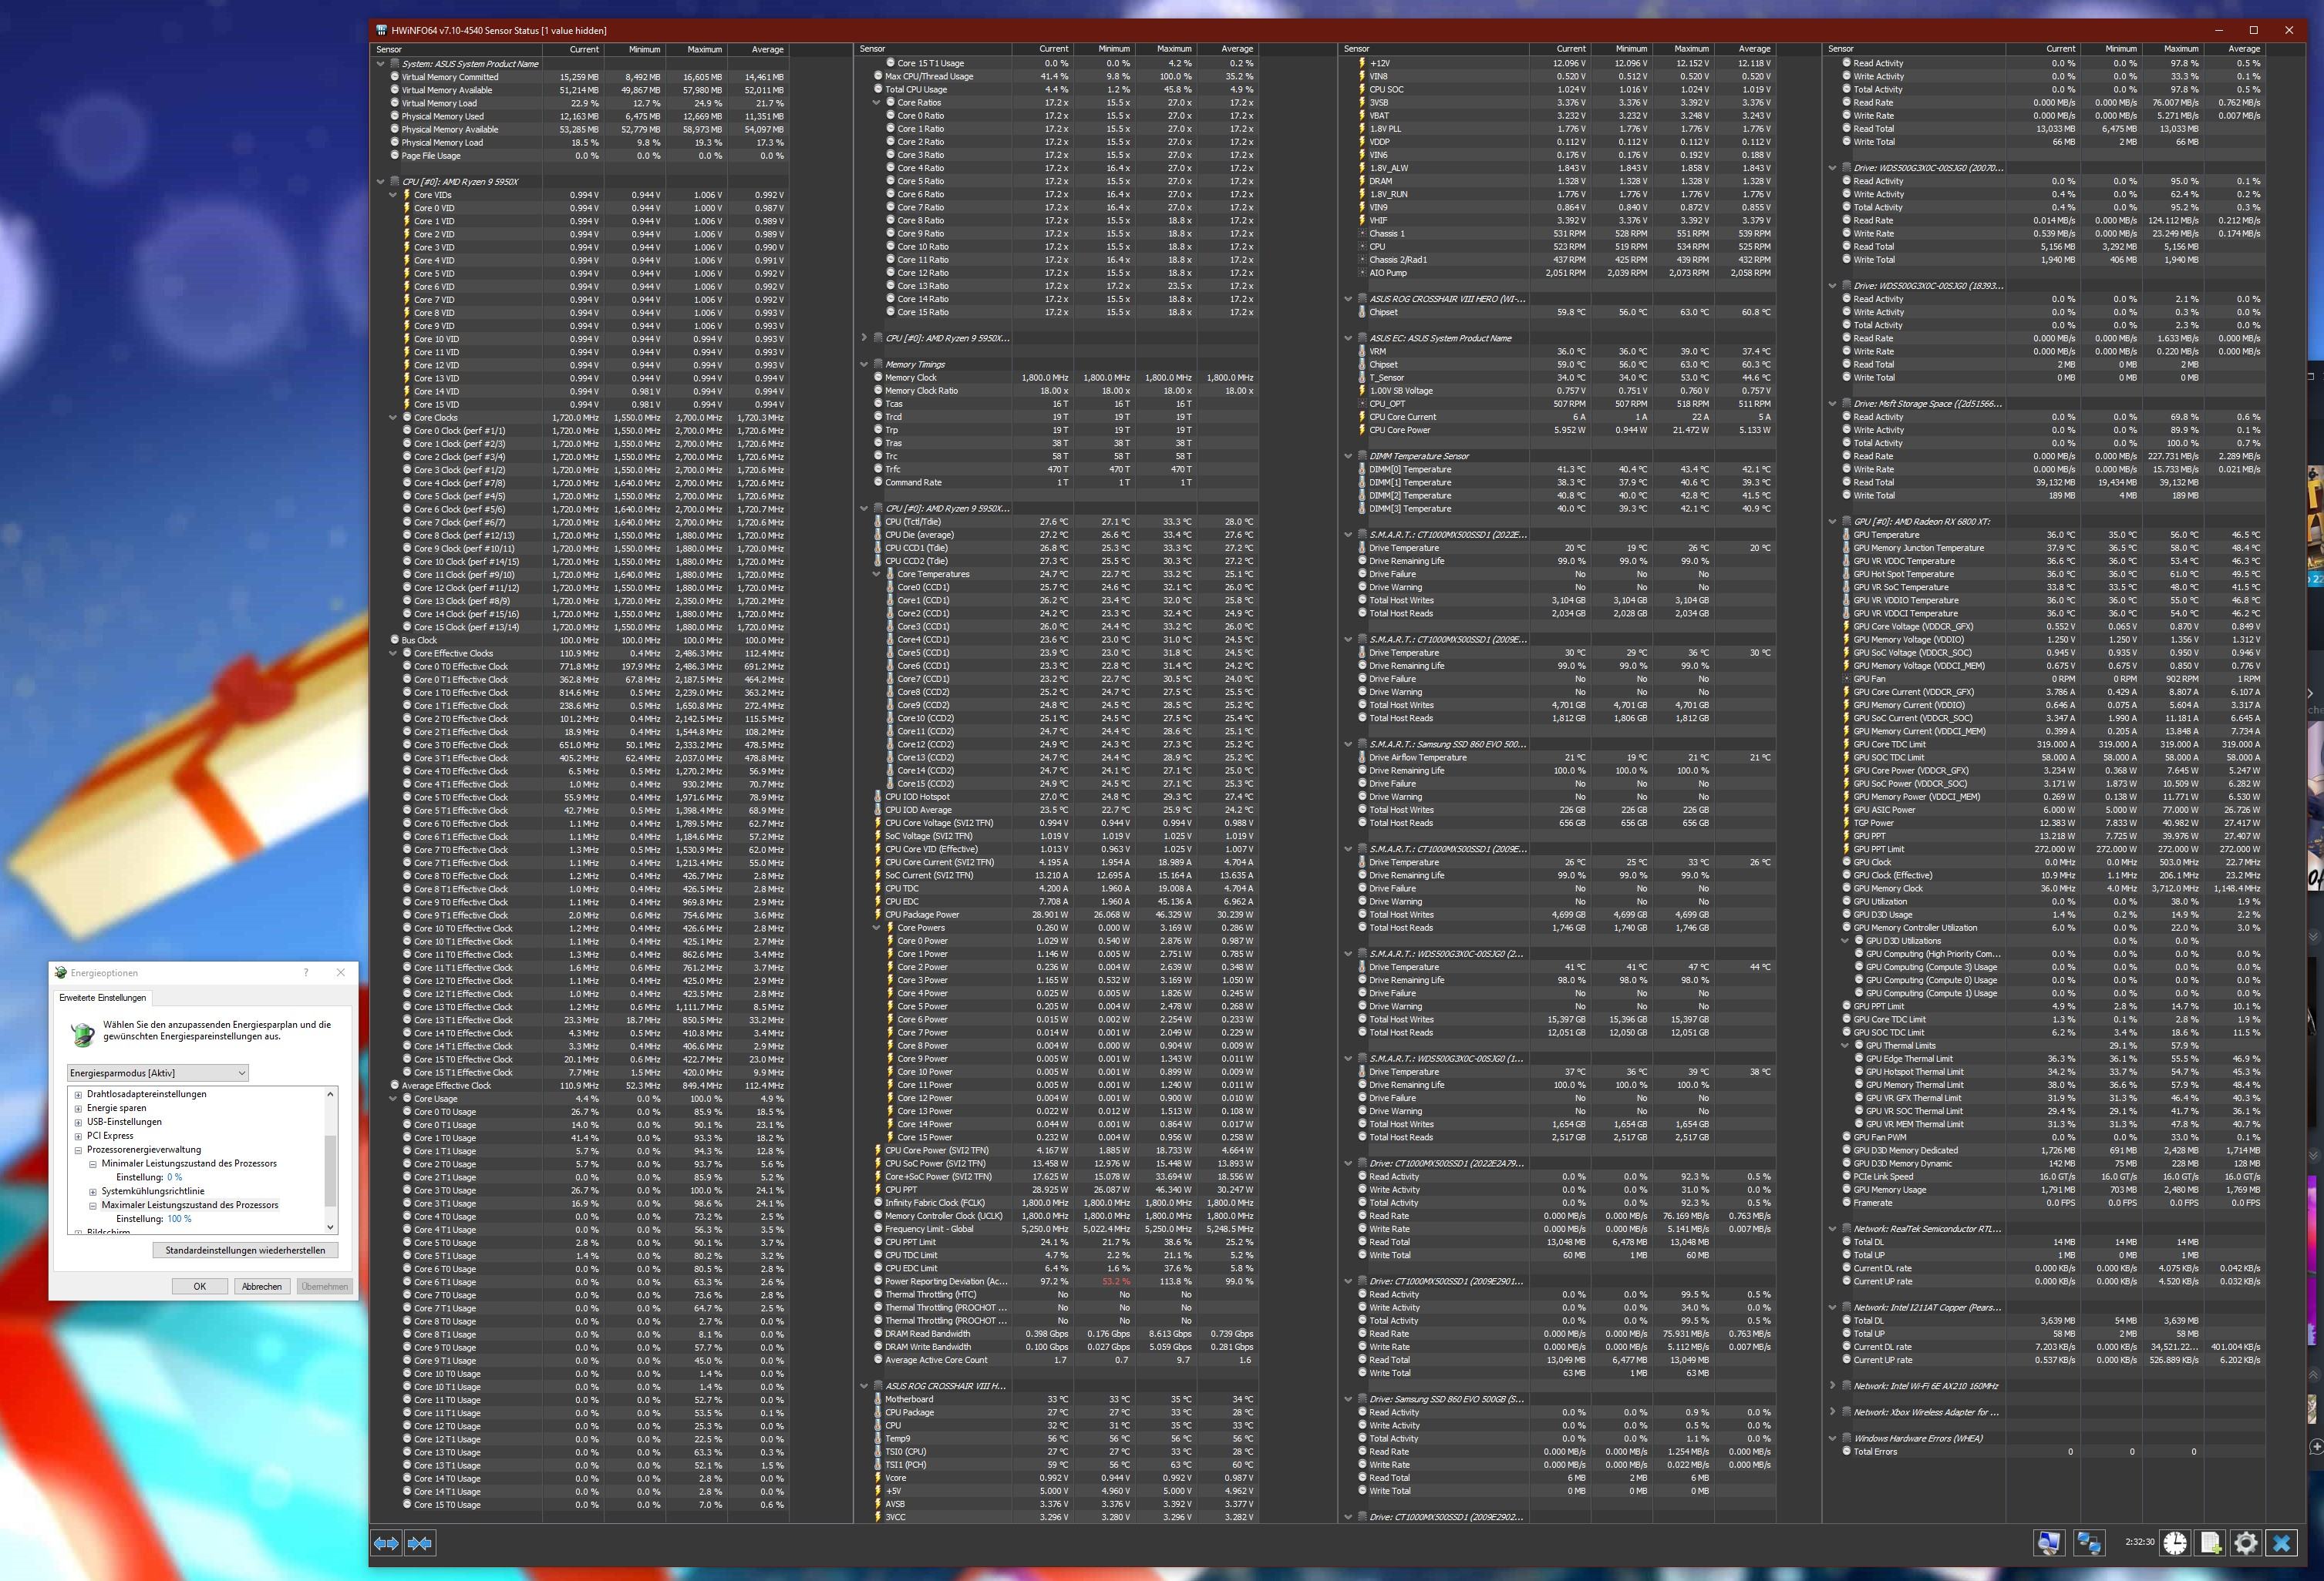Collapse the Core Powers group

coord(876,928)
